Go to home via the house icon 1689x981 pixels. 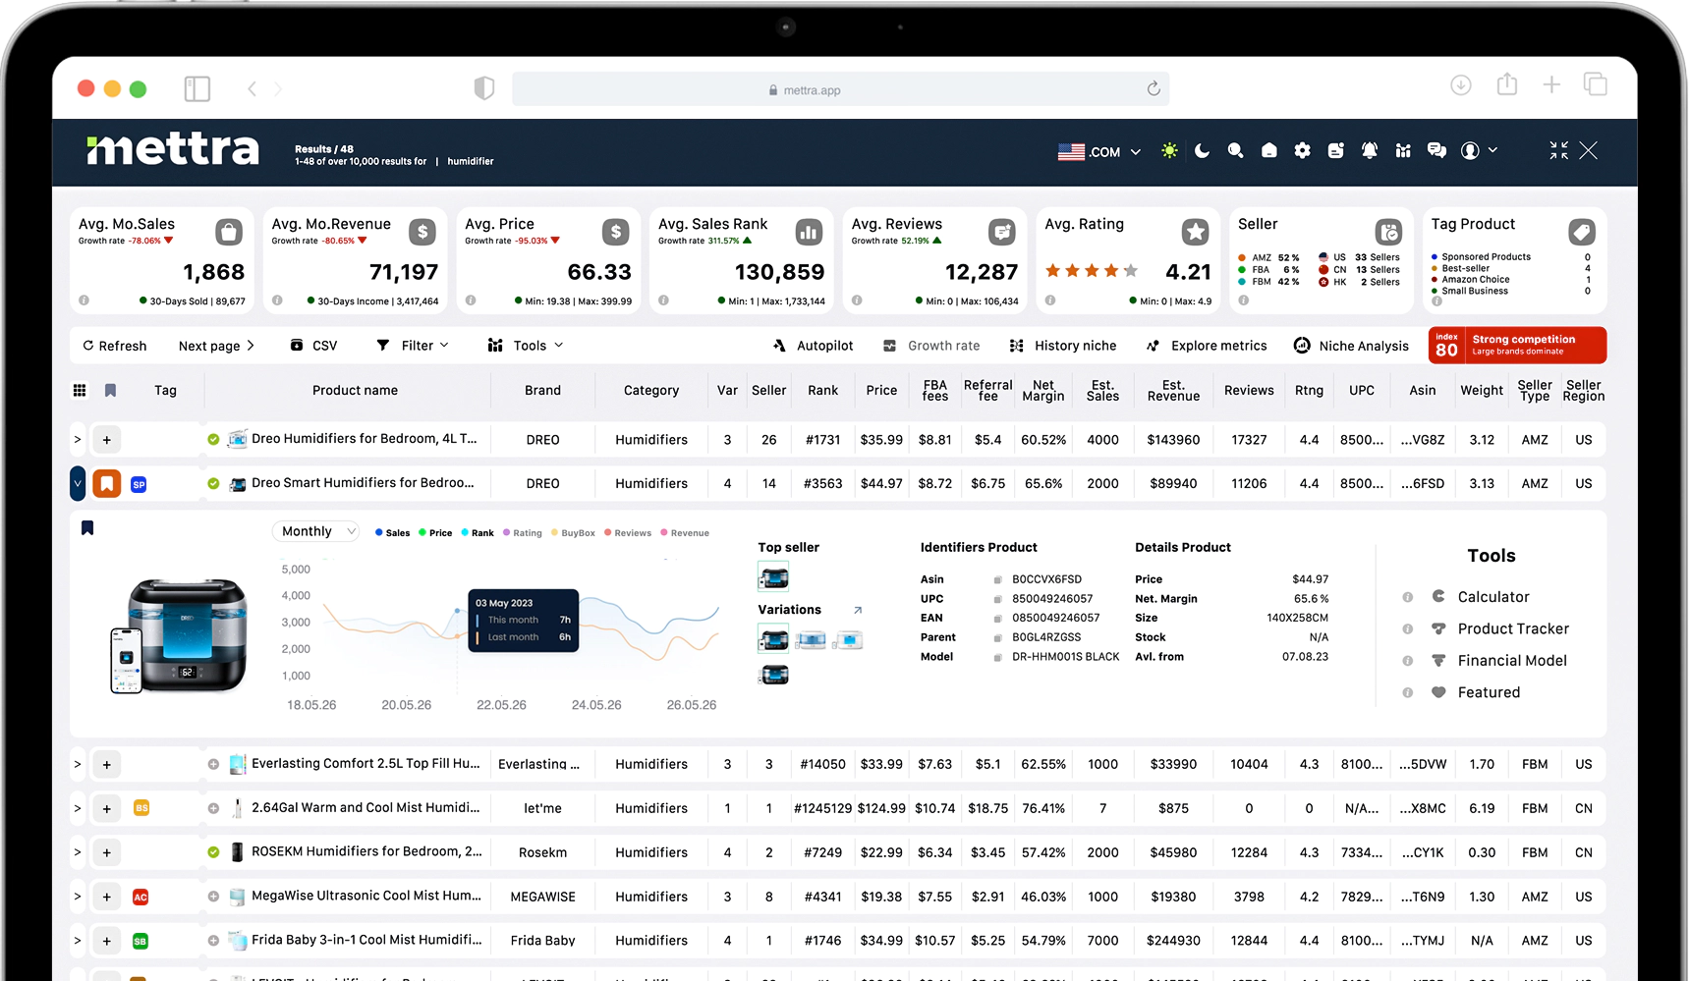tap(1269, 150)
